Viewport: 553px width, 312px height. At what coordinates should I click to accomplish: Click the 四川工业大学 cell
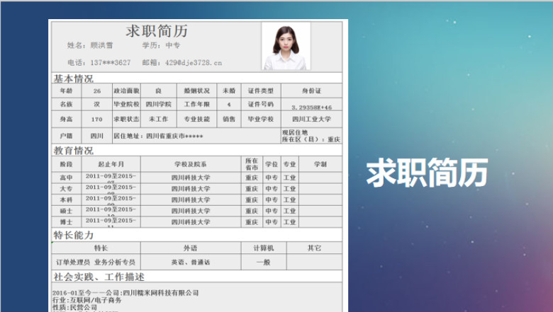tap(311, 120)
